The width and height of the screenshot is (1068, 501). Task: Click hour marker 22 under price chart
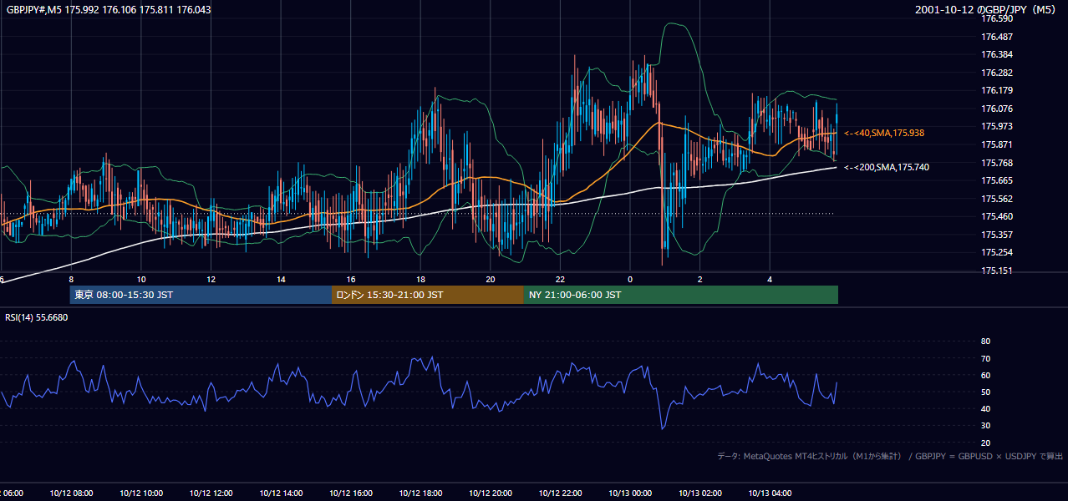click(560, 279)
